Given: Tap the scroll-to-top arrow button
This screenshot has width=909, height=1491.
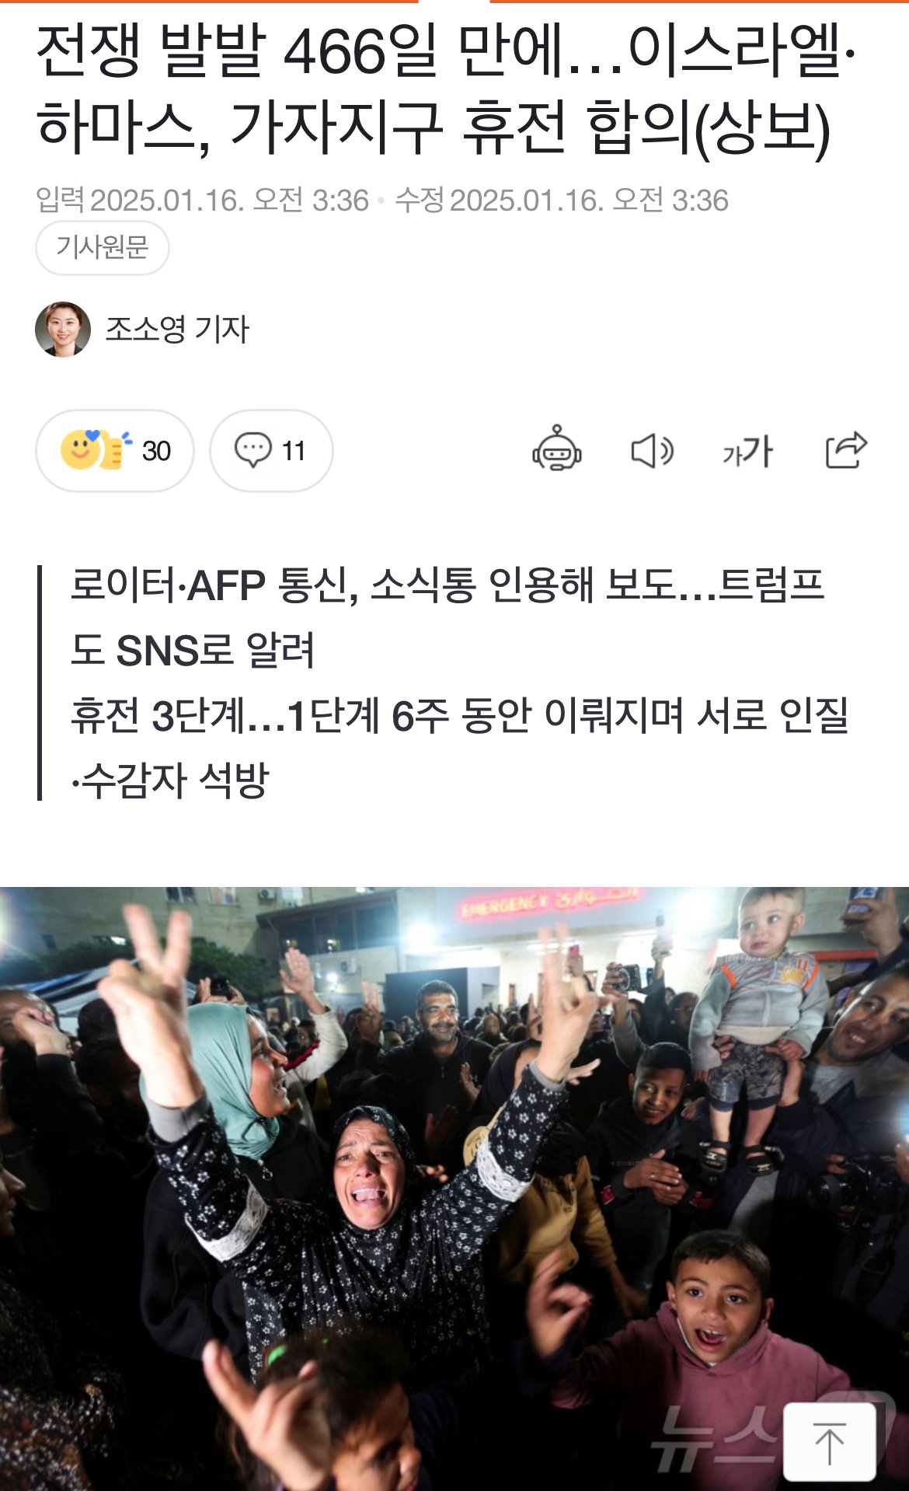Looking at the screenshot, I should pyautogui.click(x=830, y=1442).
